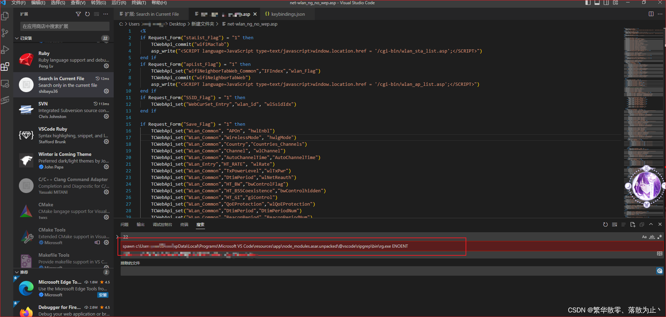
Task: Open the Remote Explorer activity bar icon
Action: coord(5,84)
